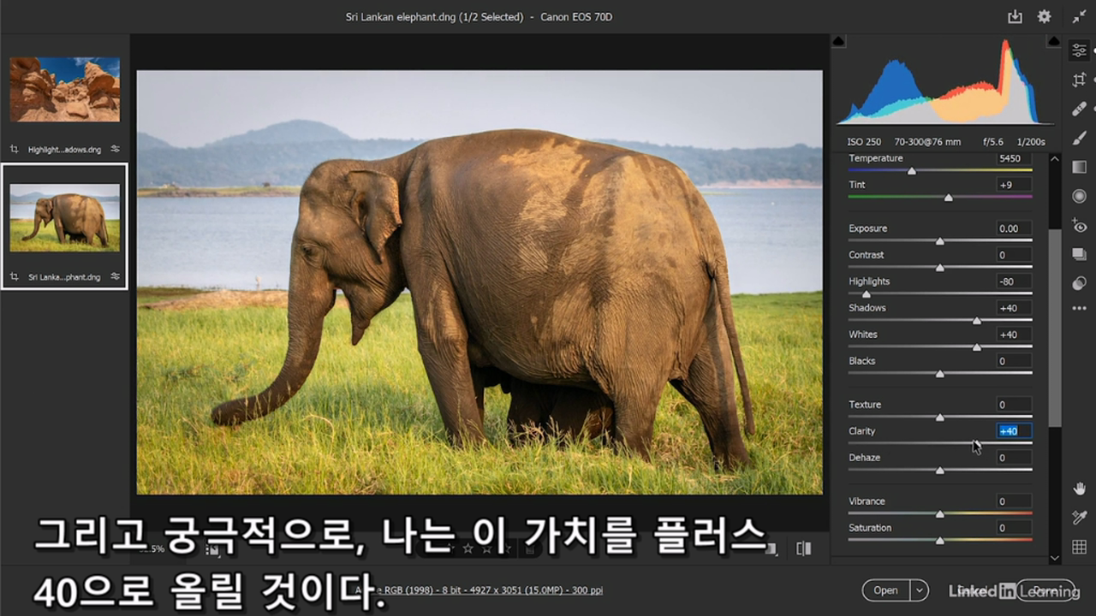Image resolution: width=1096 pixels, height=616 pixels.
Task: Select the elephant filmstrip thumbnail
Action: pyautogui.click(x=65, y=217)
